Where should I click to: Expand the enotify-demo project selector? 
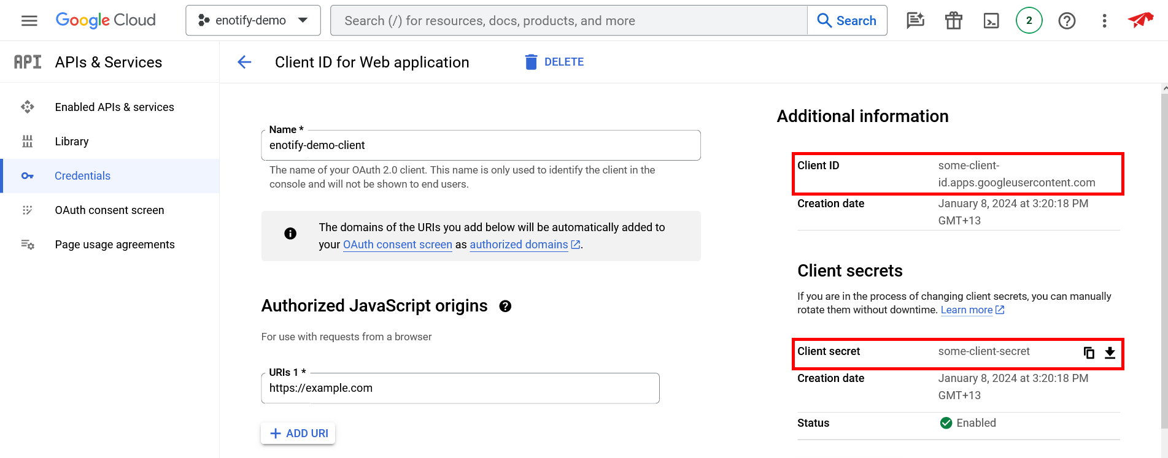(x=253, y=21)
